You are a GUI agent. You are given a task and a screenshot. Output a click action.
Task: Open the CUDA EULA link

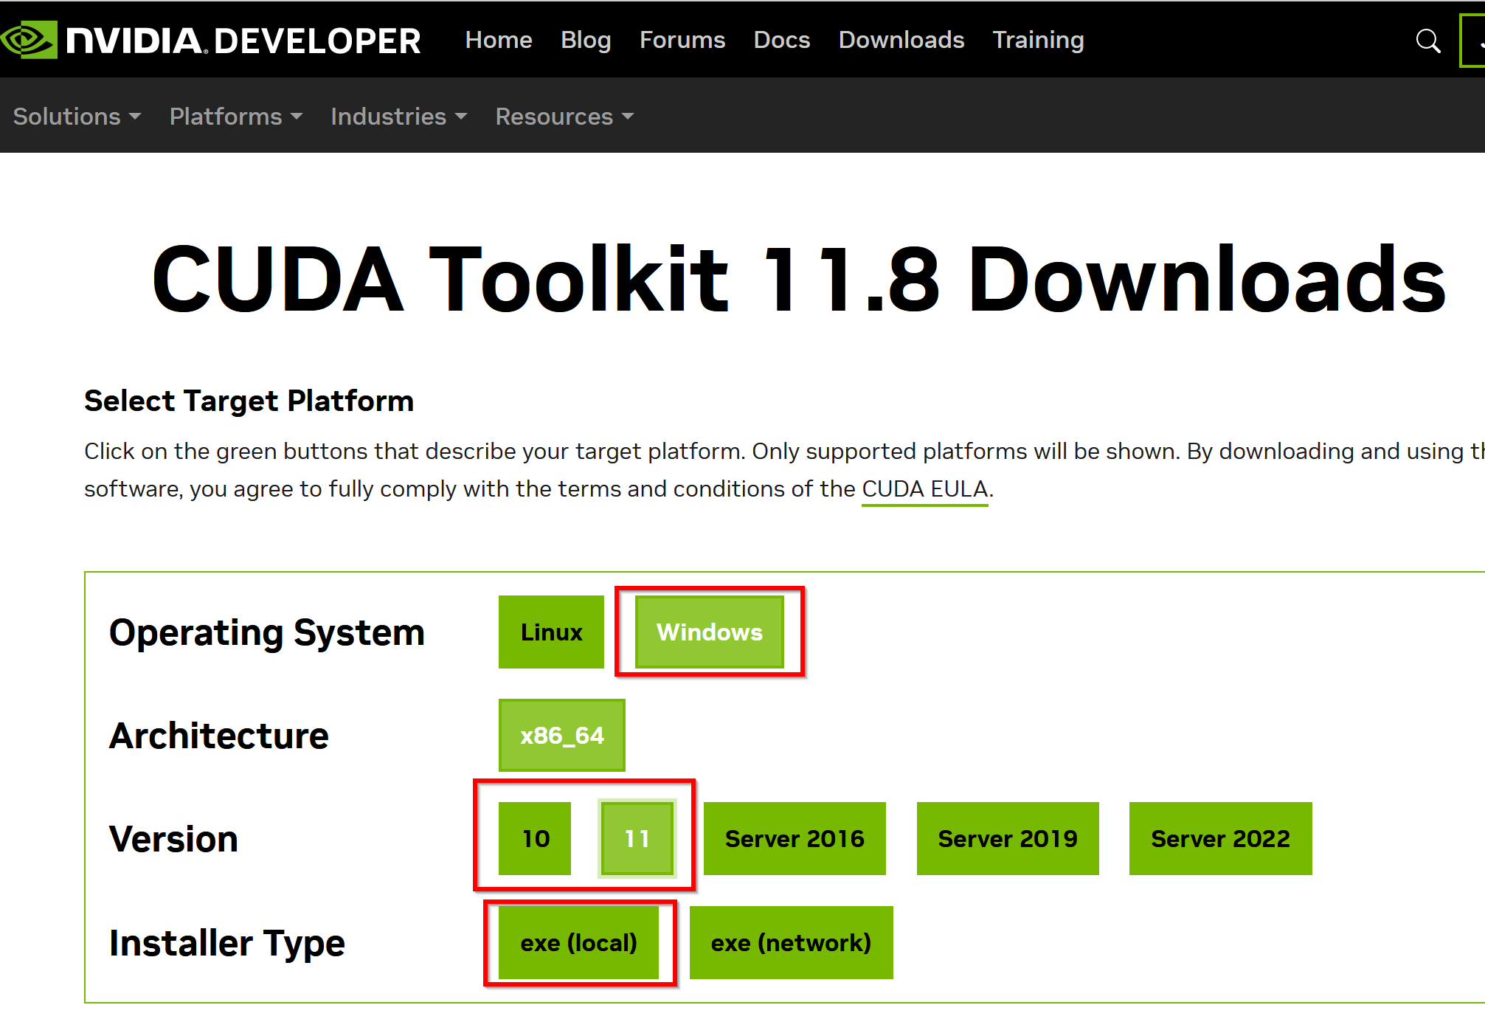tap(924, 488)
